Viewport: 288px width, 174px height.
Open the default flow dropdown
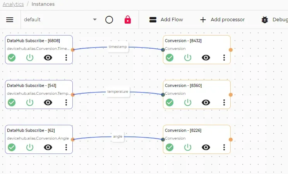60,20
